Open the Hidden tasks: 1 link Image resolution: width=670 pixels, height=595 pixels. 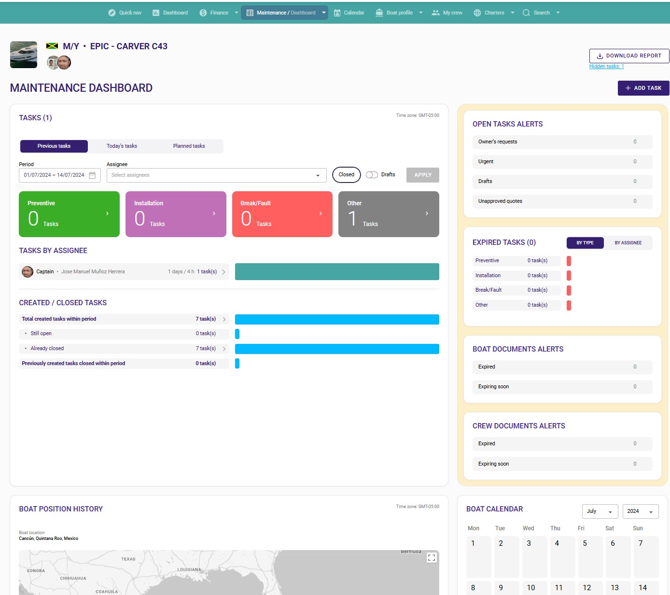(x=606, y=67)
